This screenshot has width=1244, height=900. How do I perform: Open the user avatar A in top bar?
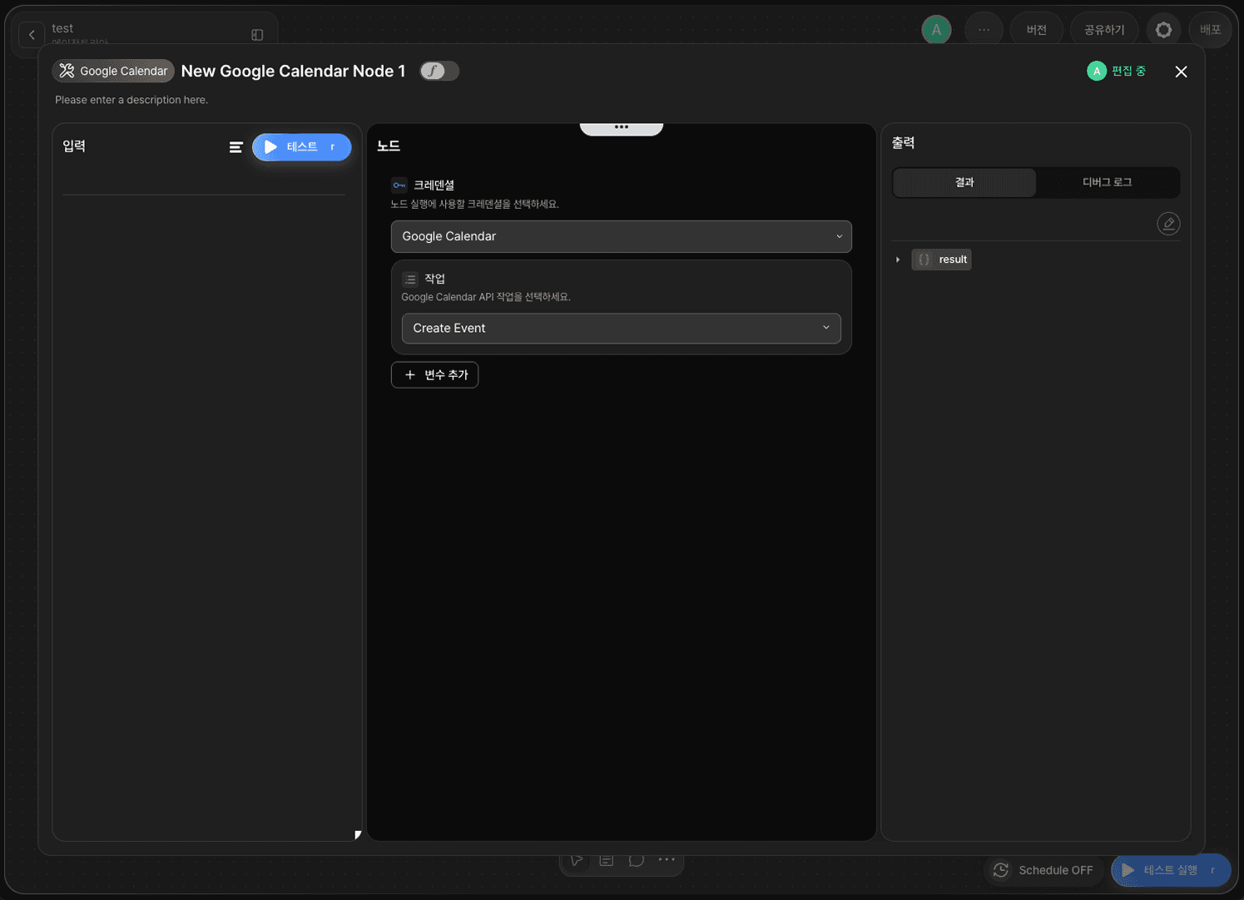pos(936,30)
